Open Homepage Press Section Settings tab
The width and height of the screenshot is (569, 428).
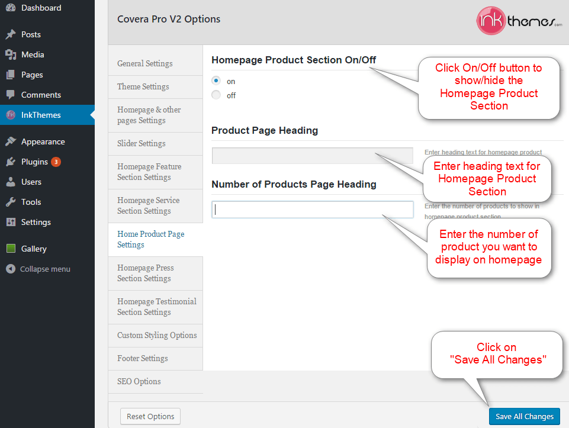pos(155,273)
